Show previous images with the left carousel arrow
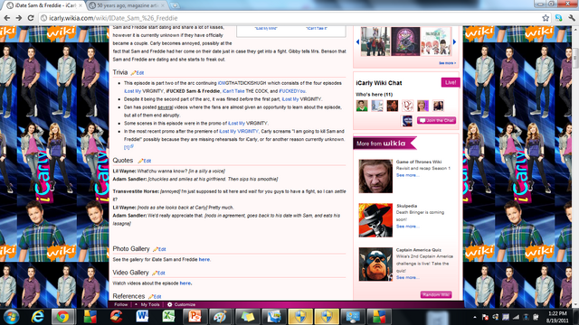The height and width of the screenshot is (325, 579). click(x=357, y=42)
